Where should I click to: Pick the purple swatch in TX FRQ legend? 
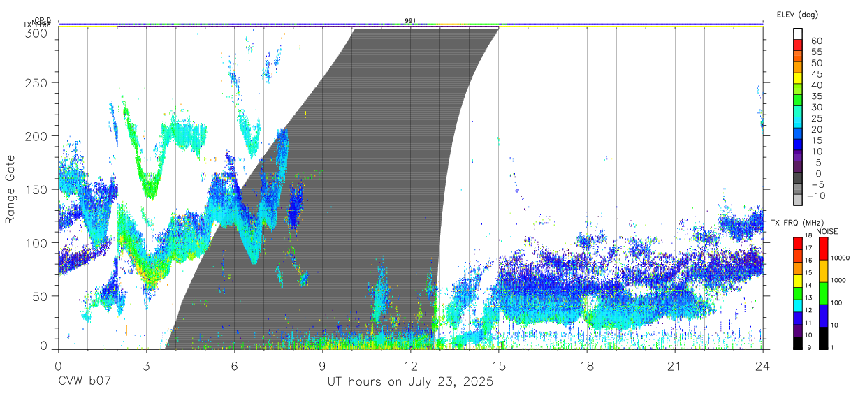[x=798, y=330]
